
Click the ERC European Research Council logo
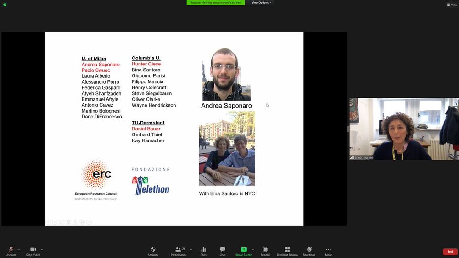pyautogui.click(x=96, y=180)
